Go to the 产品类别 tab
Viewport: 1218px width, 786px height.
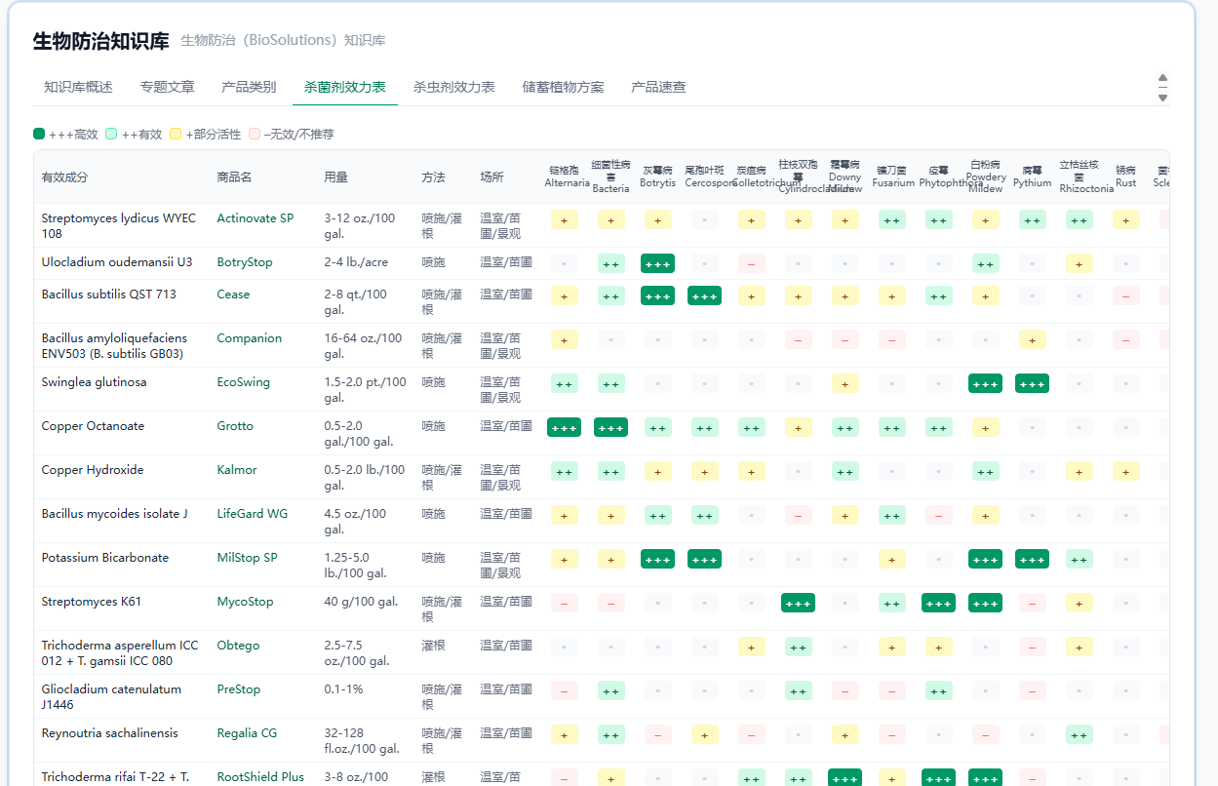coord(249,87)
